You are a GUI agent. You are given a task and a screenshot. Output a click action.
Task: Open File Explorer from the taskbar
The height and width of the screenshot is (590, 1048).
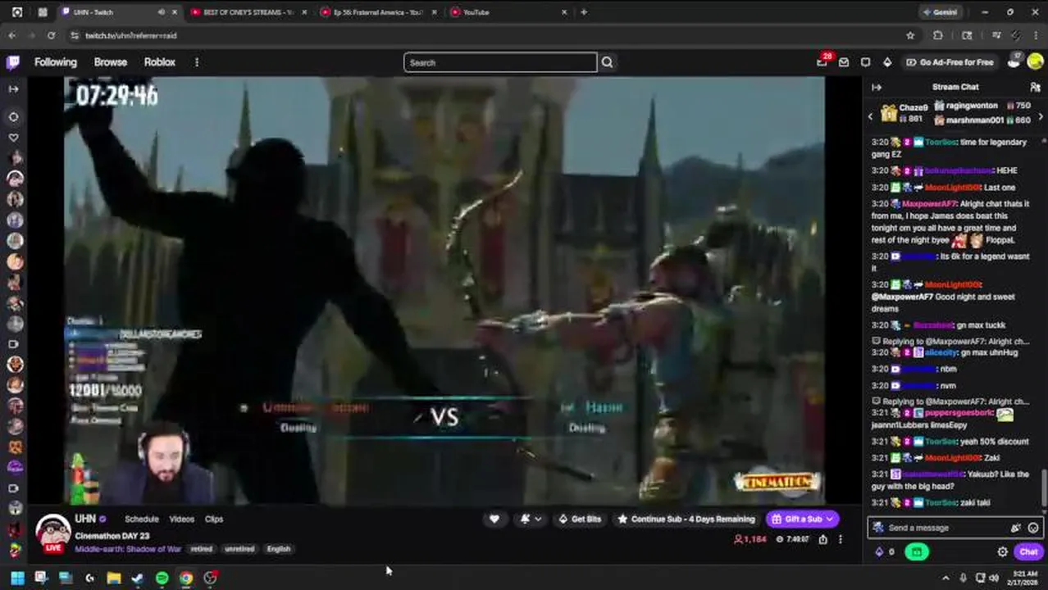pos(114,578)
